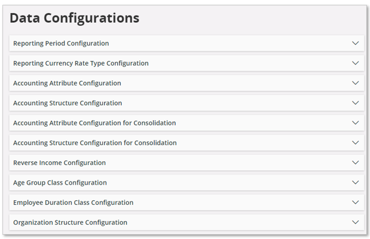
Task: Select the Reverse Income Configuration label
Action: point(59,163)
